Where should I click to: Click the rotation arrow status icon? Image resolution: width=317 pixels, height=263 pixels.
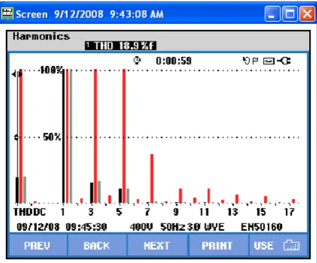pos(246,61)
